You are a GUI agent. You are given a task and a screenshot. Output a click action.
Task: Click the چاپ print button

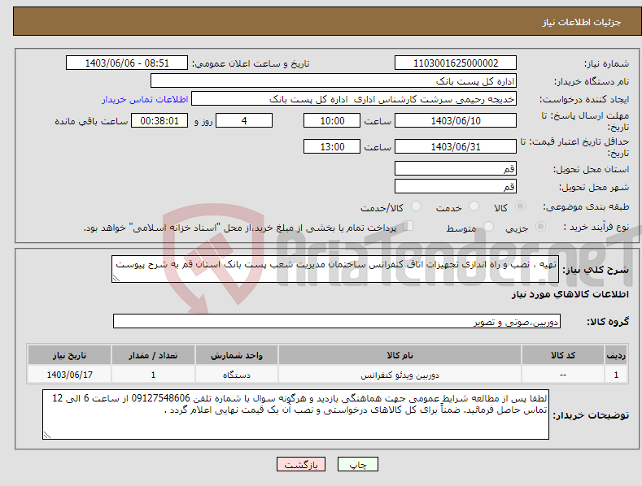(x=358, y=464)
